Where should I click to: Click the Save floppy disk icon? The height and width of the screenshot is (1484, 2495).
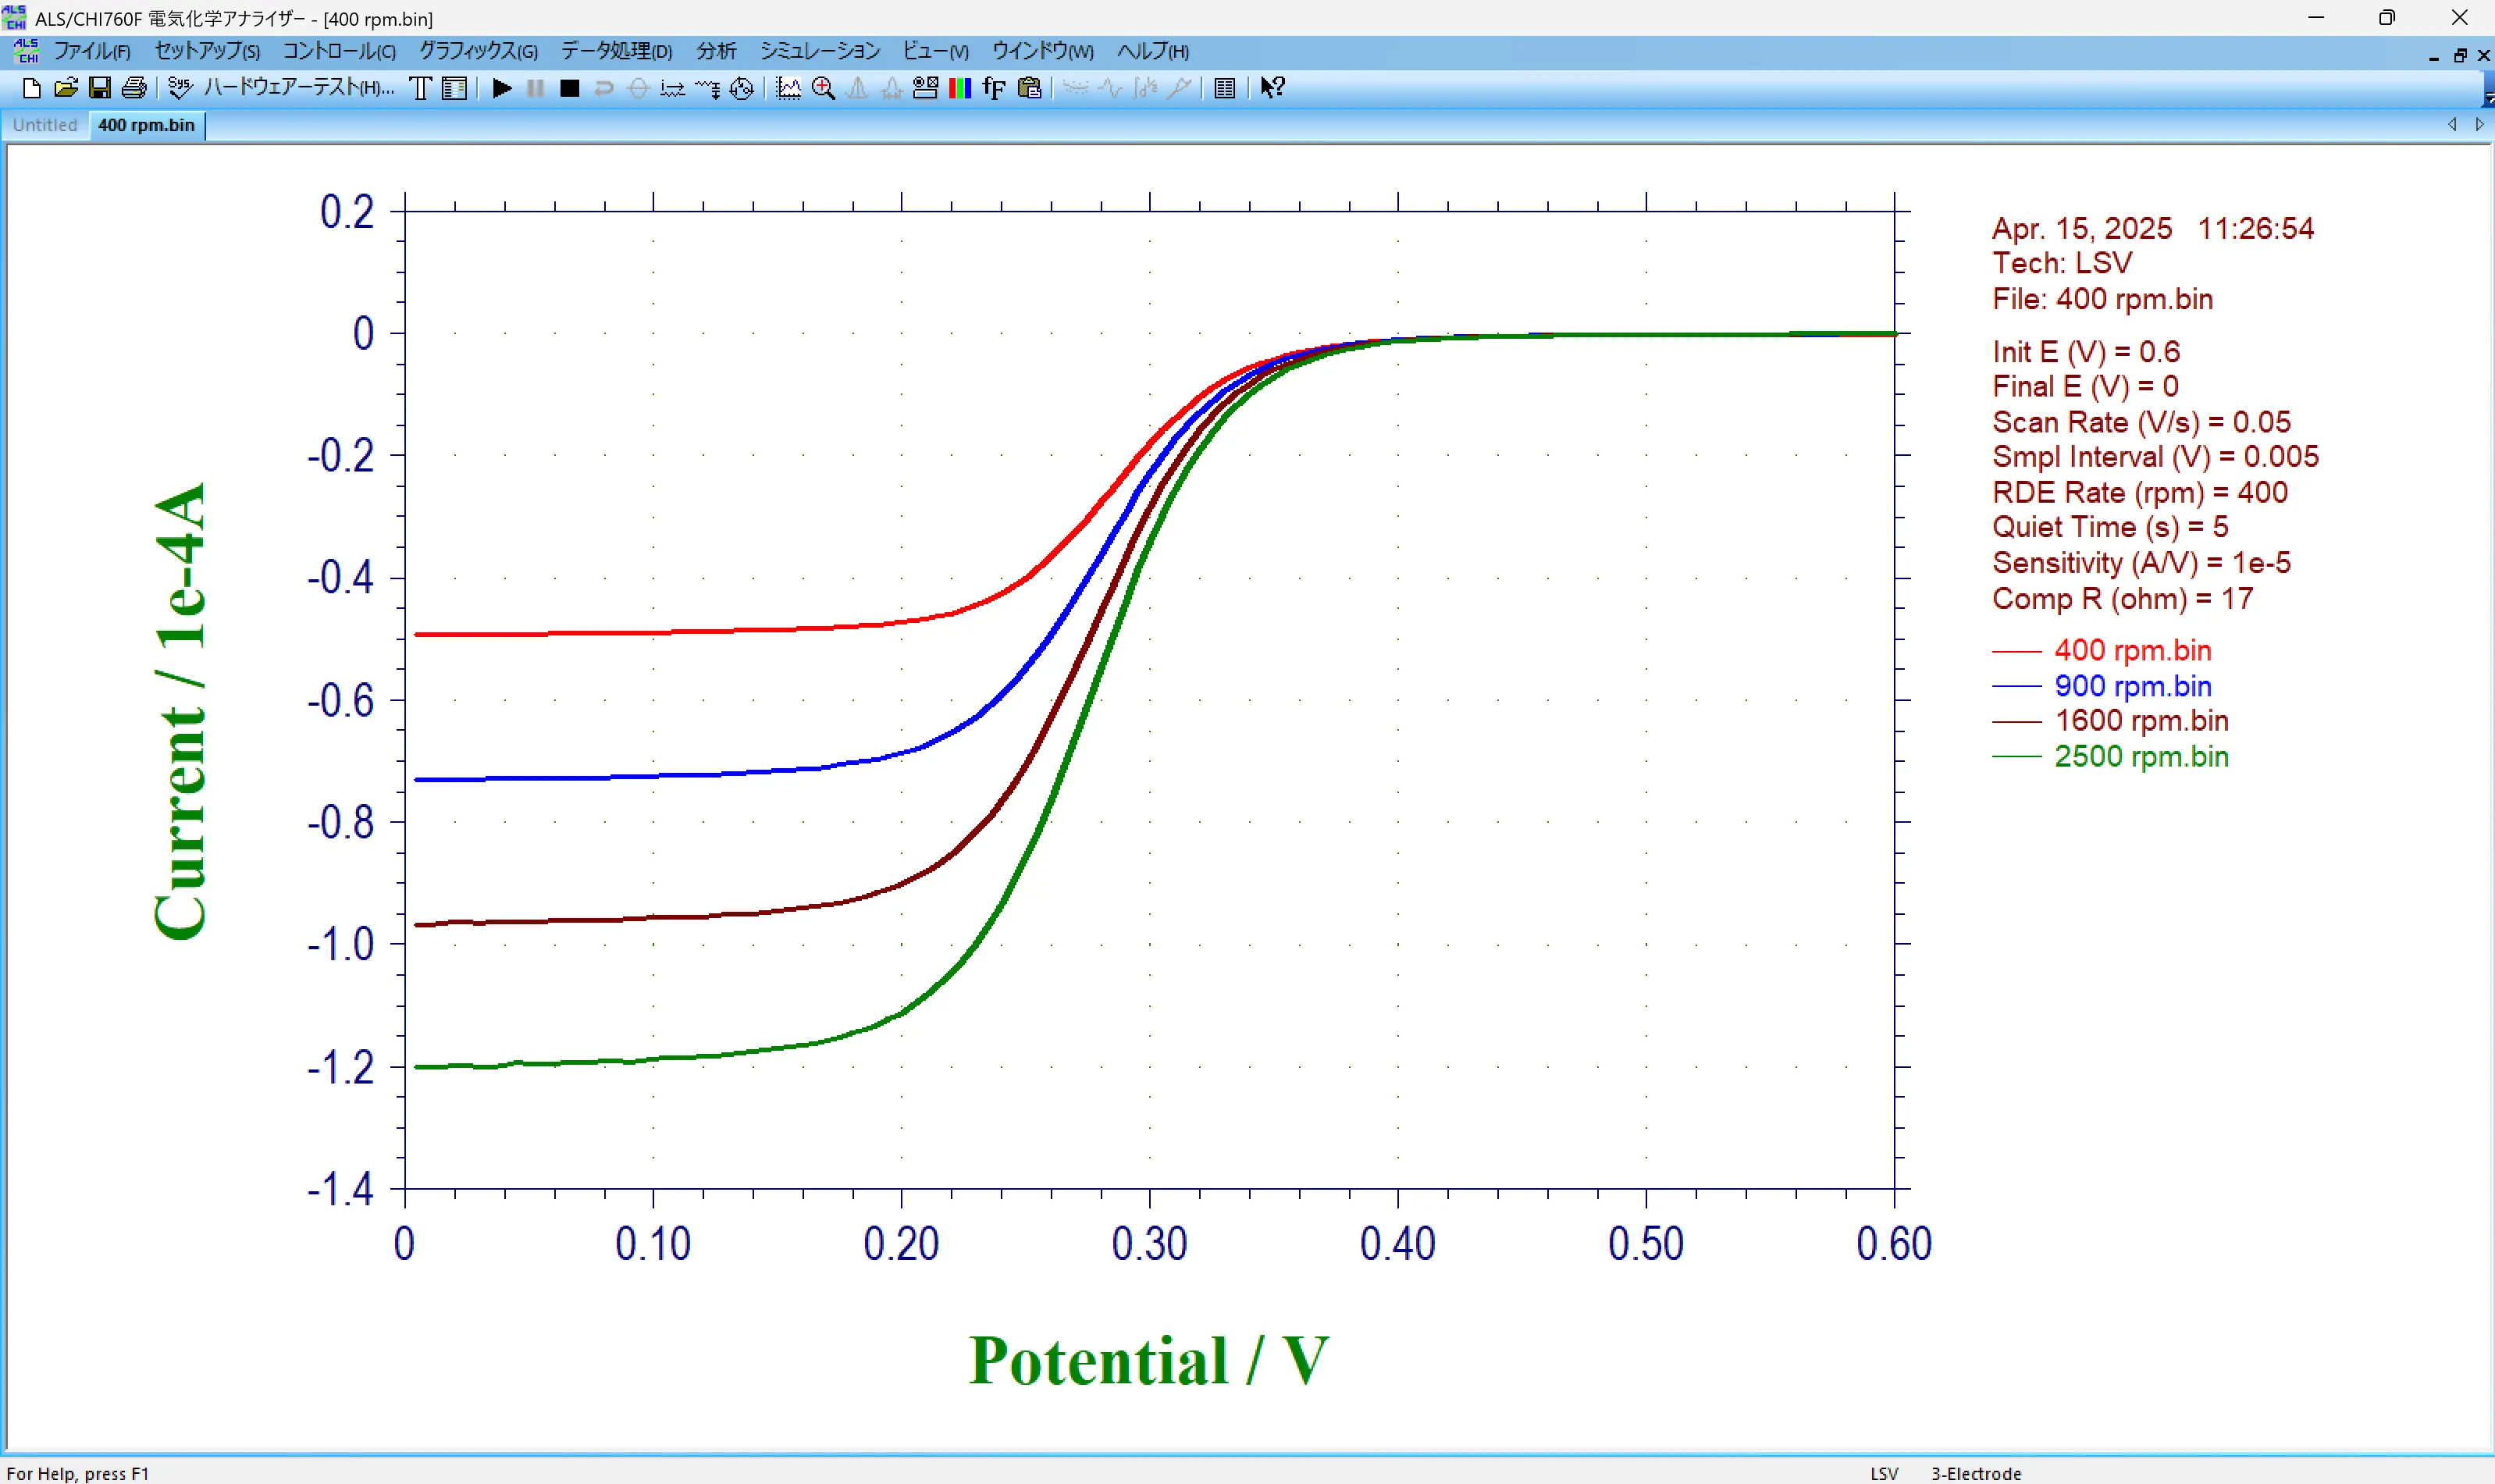[x=99, y=88]
